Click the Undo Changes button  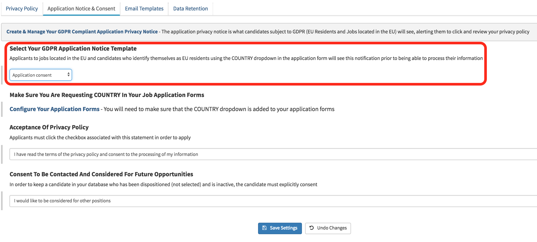pos(328,228)
